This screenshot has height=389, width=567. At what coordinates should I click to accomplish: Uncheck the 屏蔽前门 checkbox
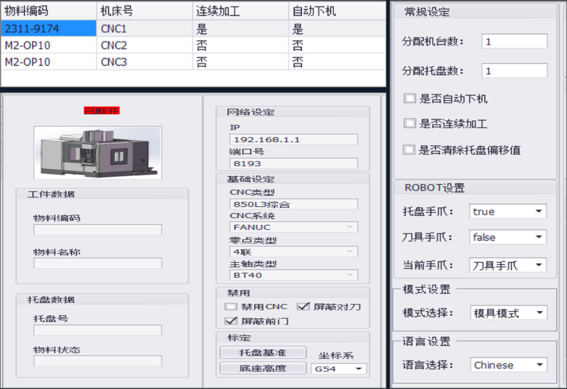click(231, 321)
